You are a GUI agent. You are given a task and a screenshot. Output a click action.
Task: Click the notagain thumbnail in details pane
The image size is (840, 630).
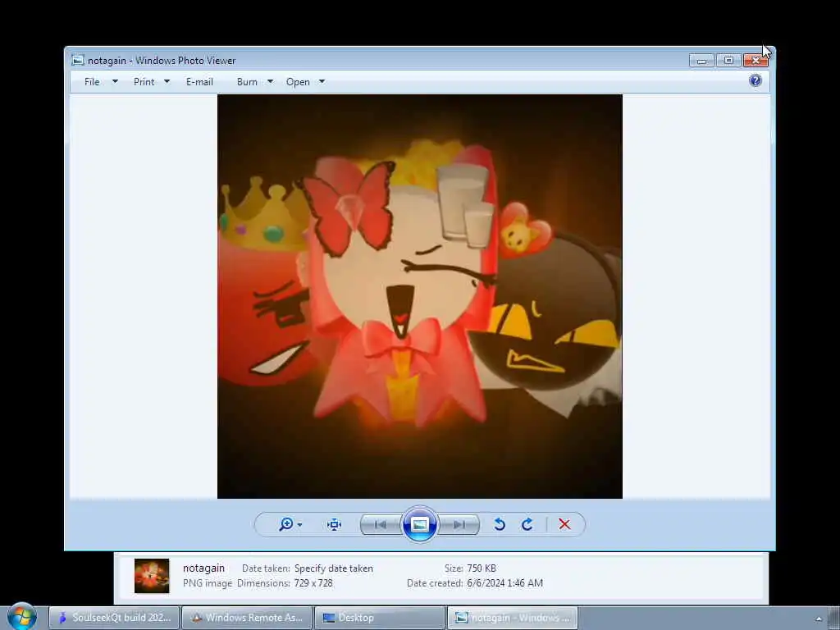[152, 576]
